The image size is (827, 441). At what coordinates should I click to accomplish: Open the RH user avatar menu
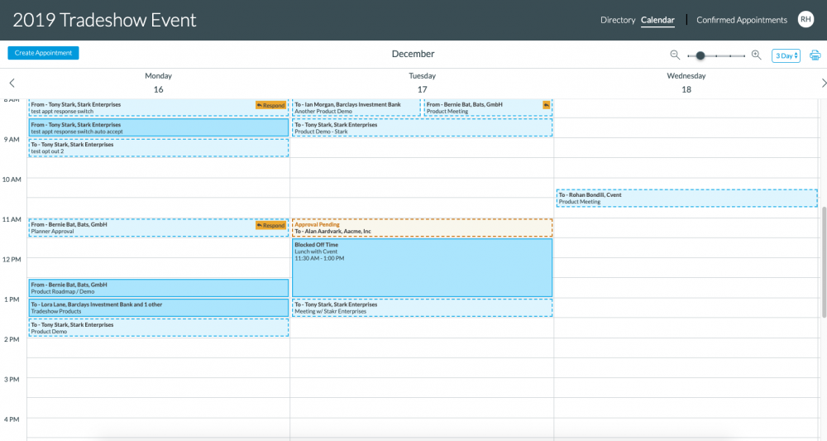pyautogui.click(x=805, y=20)
